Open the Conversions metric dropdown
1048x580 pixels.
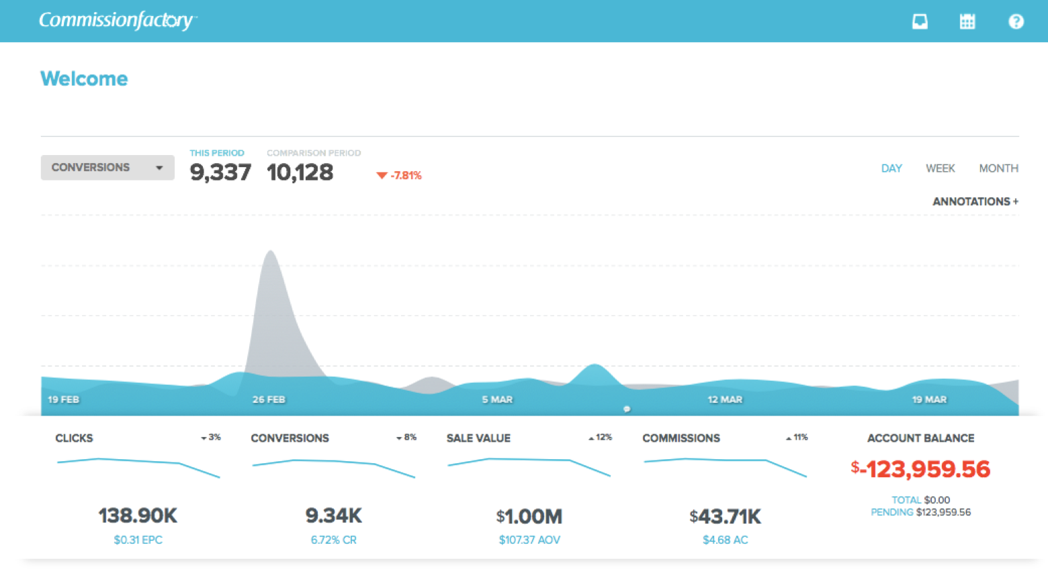107,168
